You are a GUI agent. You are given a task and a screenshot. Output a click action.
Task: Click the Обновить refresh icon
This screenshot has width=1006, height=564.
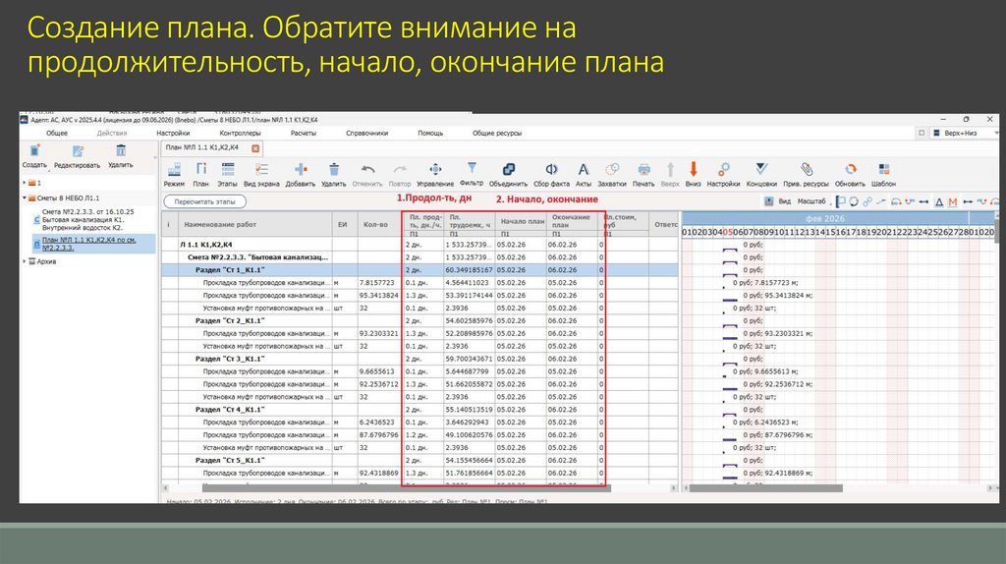(850, 169)
